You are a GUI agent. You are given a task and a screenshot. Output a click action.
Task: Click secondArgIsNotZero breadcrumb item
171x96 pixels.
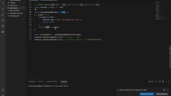point(49,1)
